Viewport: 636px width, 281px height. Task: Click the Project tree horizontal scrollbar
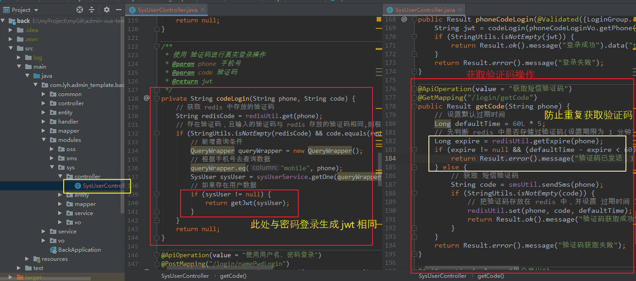(x=45, y=279)
